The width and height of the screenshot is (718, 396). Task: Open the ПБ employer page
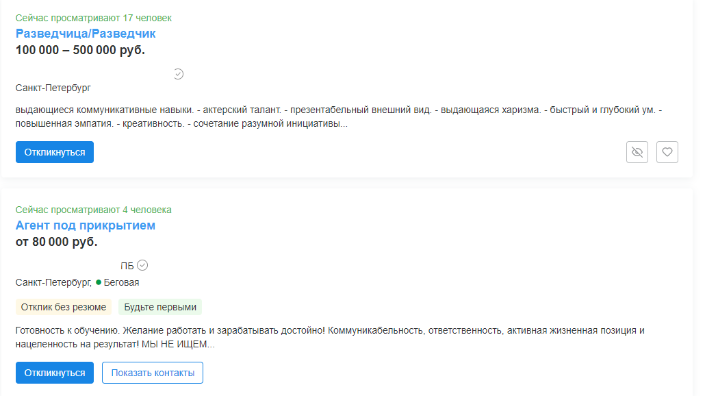127,266
